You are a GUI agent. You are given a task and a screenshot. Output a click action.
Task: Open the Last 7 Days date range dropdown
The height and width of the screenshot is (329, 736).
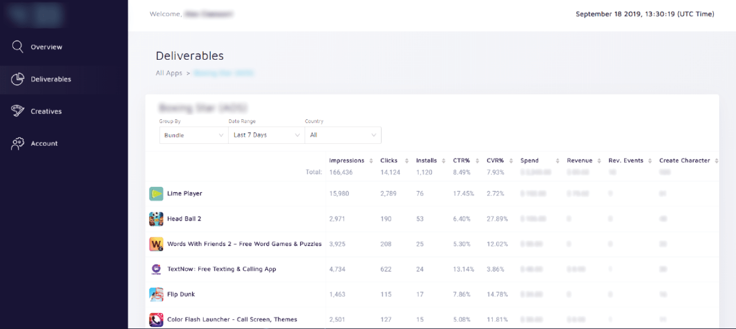point(266,135)
